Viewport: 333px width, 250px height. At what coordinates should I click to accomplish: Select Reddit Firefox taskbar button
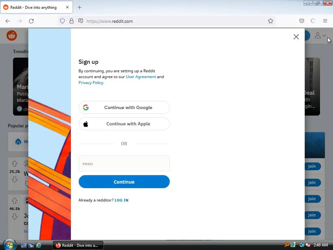[x=78, y=245]
